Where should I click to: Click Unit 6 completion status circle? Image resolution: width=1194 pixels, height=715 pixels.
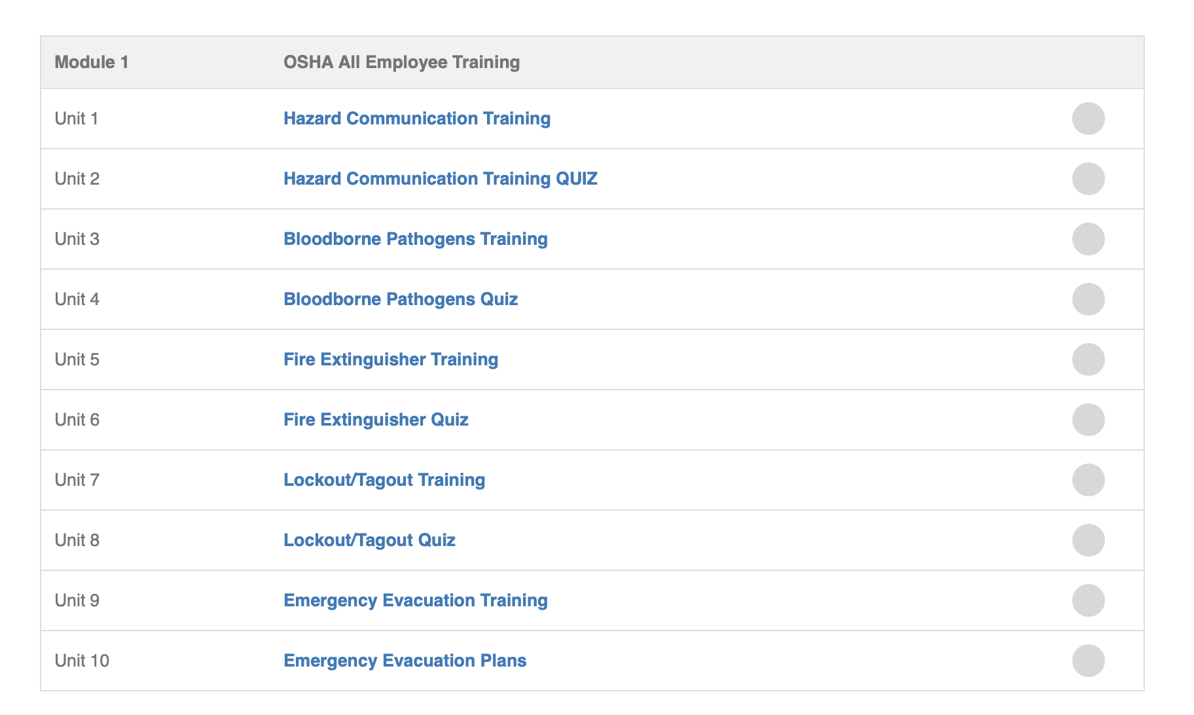pyautogui.click(x=1089, y=420)
